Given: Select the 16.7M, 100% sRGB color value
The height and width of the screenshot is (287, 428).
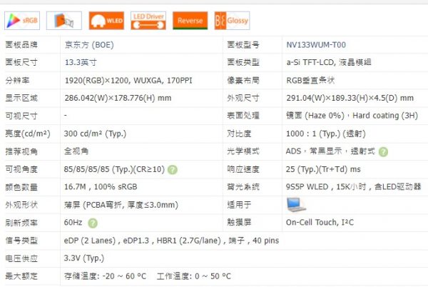Looking at the screenshot, I should pyautogui.click(x=101, y=187).
